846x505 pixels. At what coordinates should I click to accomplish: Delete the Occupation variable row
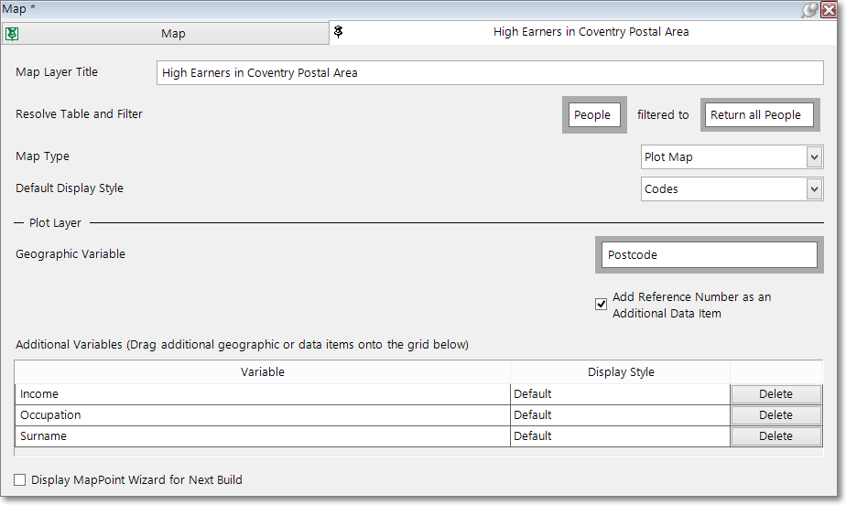775,415
